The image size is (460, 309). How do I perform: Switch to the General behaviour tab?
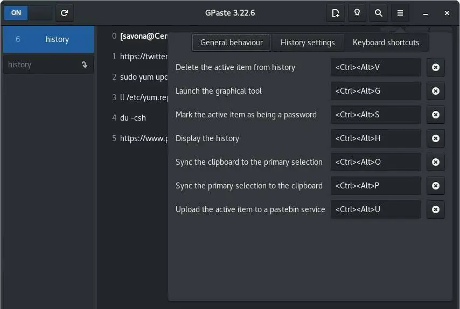[232, 43]
